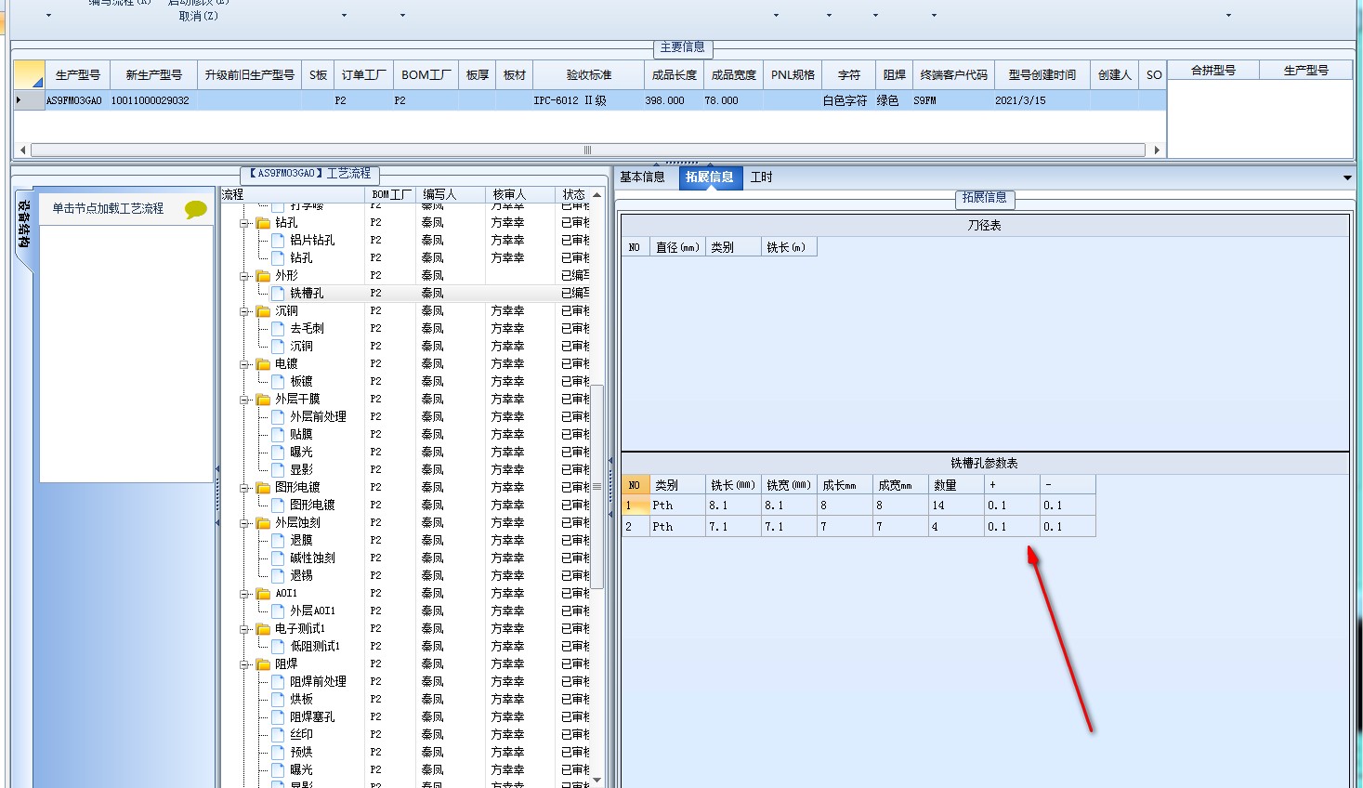Sort by the 生产型号 column header
1363x788 pixels.
tap(78, 75)
